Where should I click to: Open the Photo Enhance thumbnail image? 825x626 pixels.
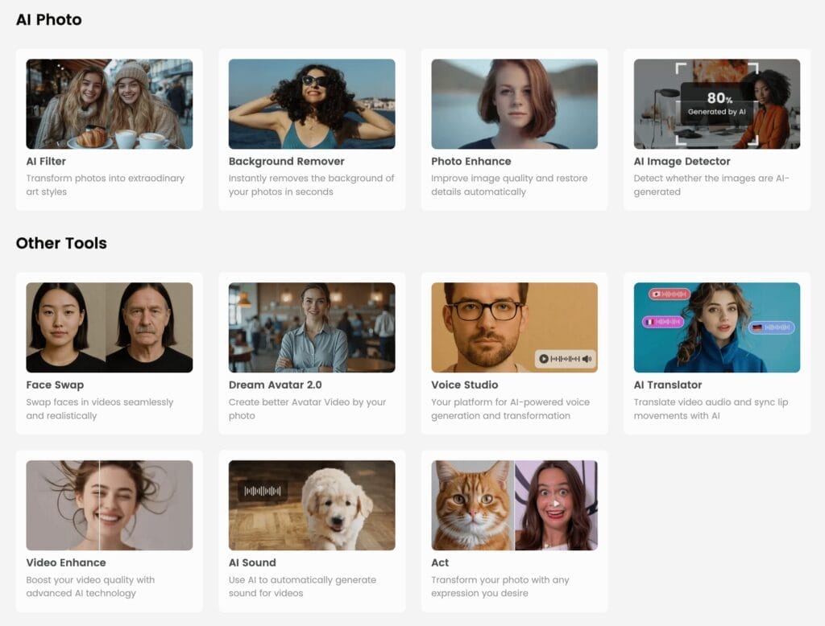514,104
